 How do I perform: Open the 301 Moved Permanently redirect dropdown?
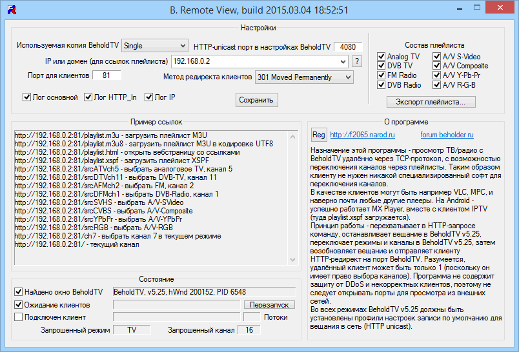pos(348,77)
